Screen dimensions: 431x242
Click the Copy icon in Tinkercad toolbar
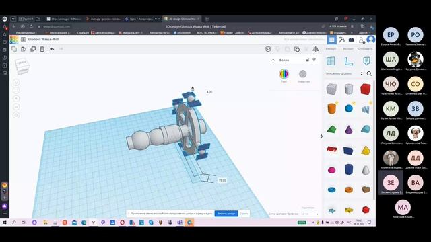(14, 49)
